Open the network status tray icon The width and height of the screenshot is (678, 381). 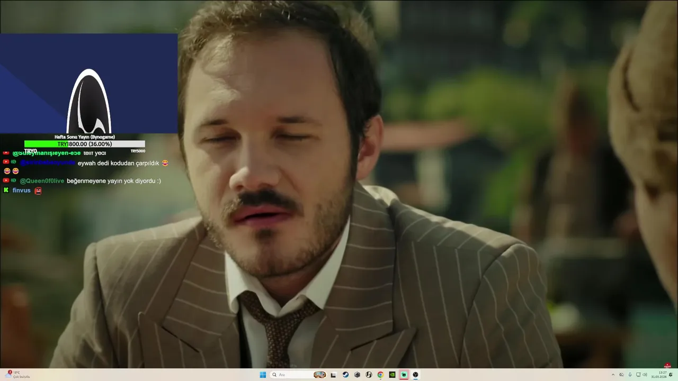click(x=638, y=375)
